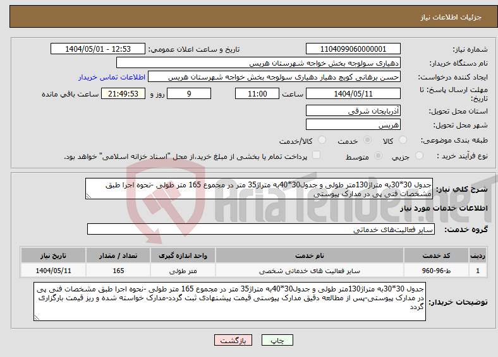
Task: Click the نوع فرآیند خرید label
Action: click(463, 156)
